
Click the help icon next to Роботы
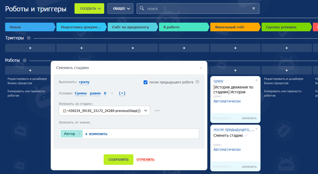point(25,60)
